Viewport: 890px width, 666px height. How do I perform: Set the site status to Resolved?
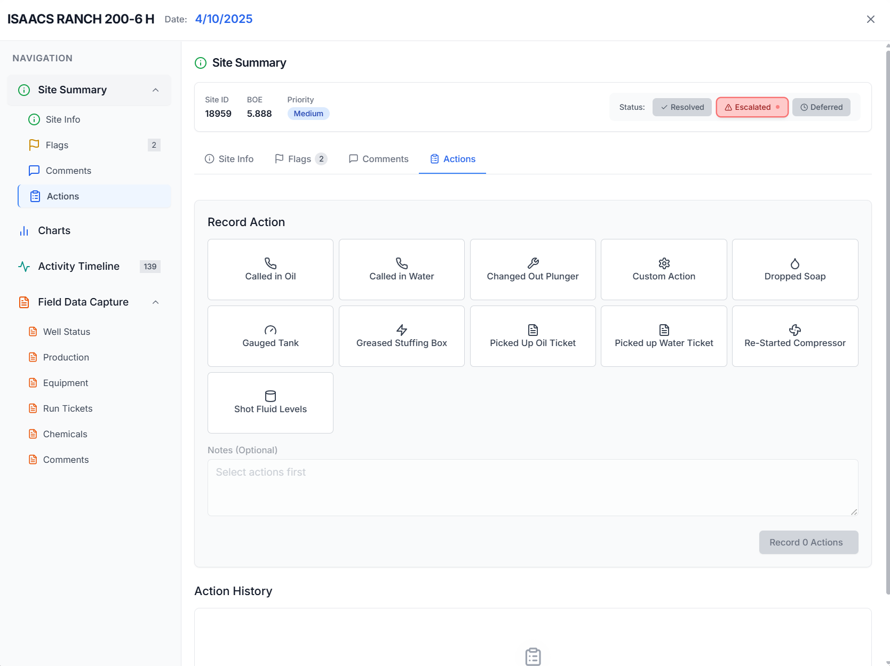coord(681,107)
